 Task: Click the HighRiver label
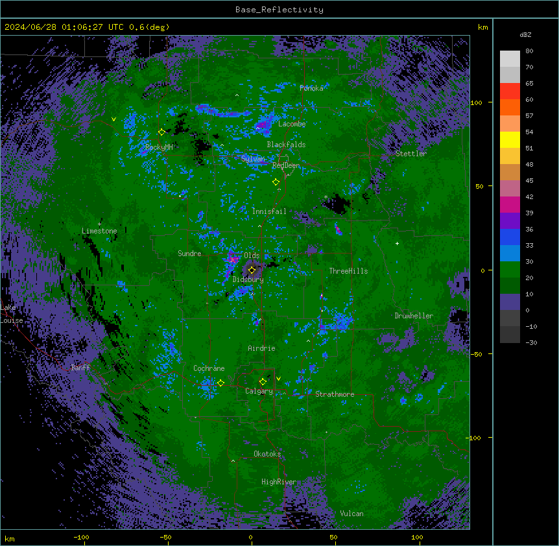click(279, 482)
